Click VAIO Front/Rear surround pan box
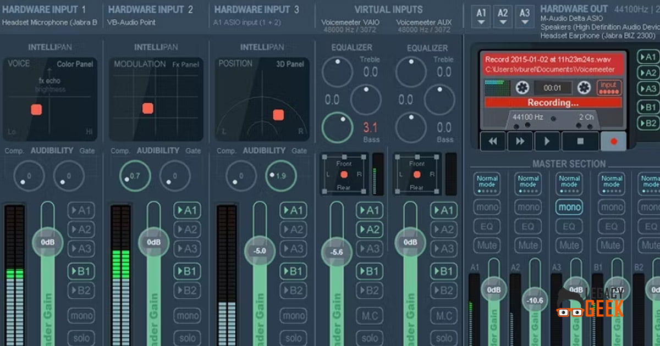The width and height of the screenshot is (660, 346). click(x=344, y=174)
